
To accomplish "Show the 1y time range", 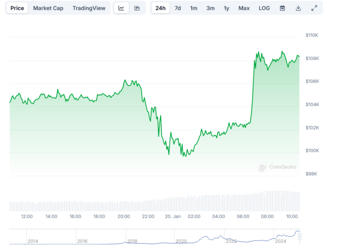I will tap(227, 8).
